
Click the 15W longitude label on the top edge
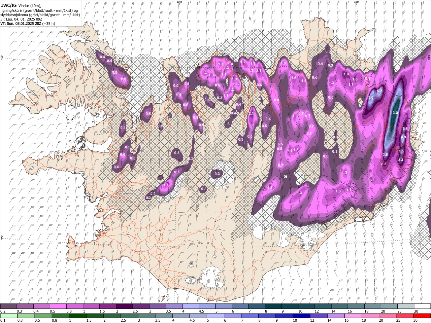(357, 2)
